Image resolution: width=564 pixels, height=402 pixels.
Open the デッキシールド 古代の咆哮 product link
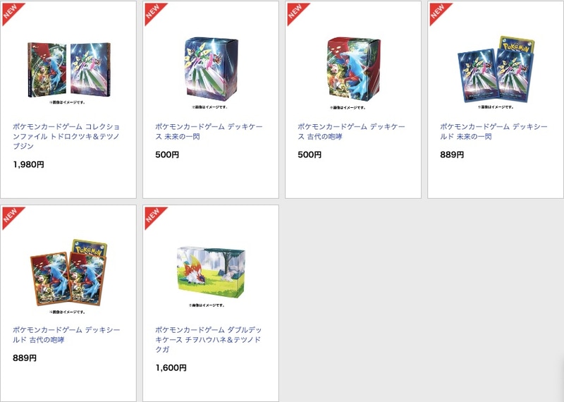(66, 335)
